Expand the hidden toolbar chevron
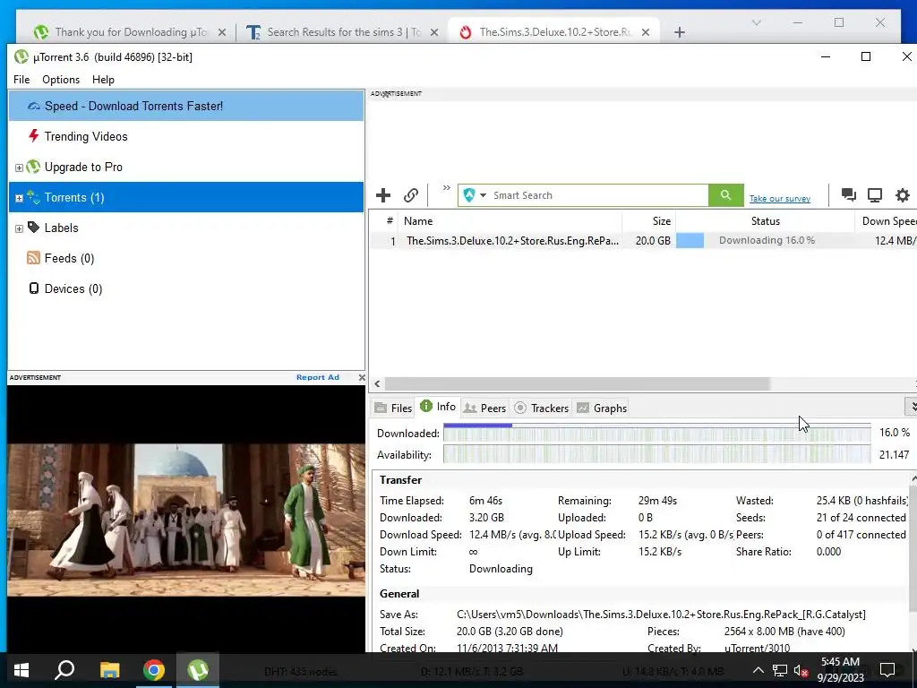 [446, 188]
